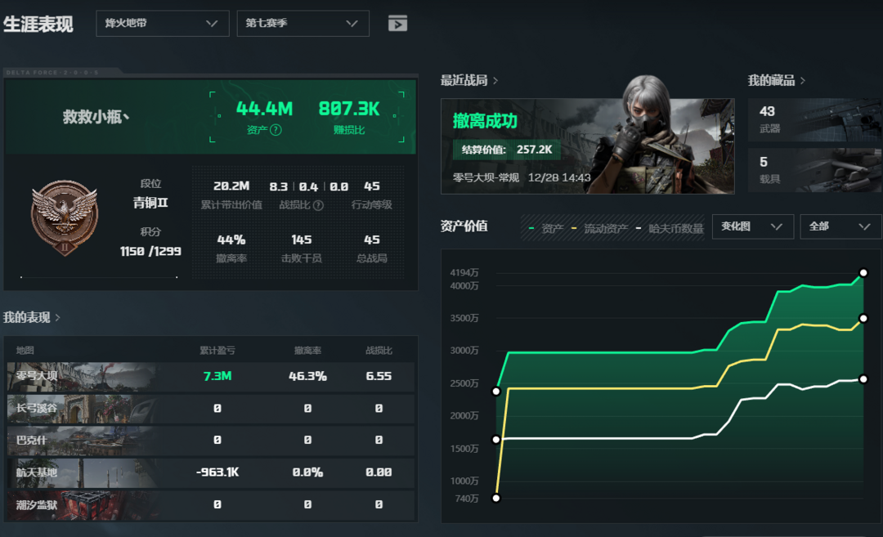The image size is (883, 537).
Task: Open the 43 武器 collection card
Action: pyautogui.click(x=814, y=119)
